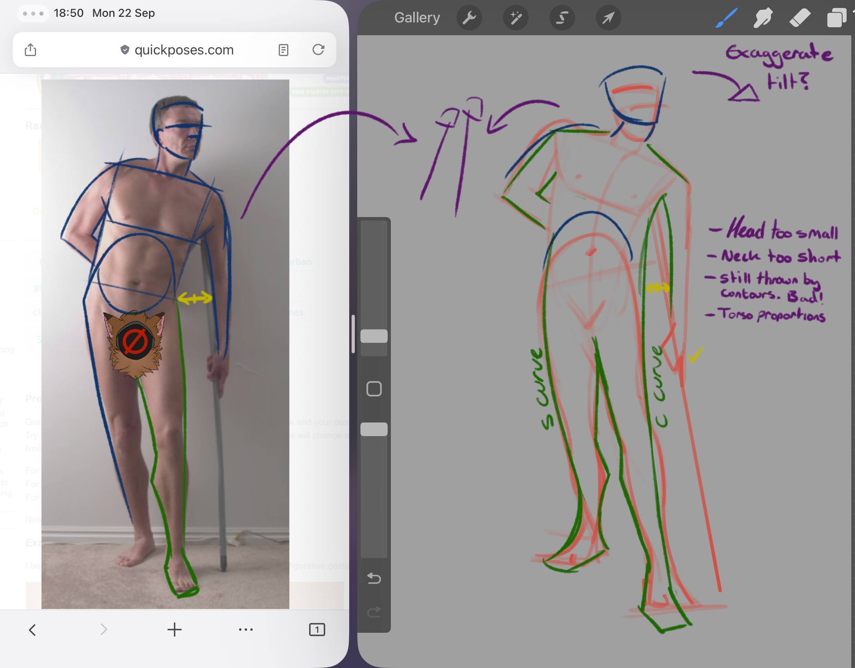The width and height of the screenshot is (855, 668).
Task: Tap the square Modify button in sidebar
Action: [x=374, y=388]
